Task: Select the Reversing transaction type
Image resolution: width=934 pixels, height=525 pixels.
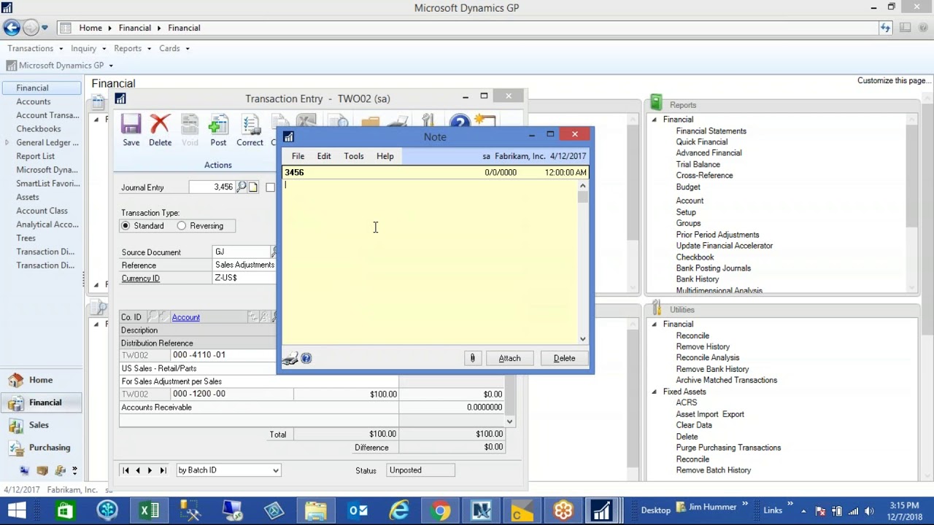Action: tap(182, 226)
